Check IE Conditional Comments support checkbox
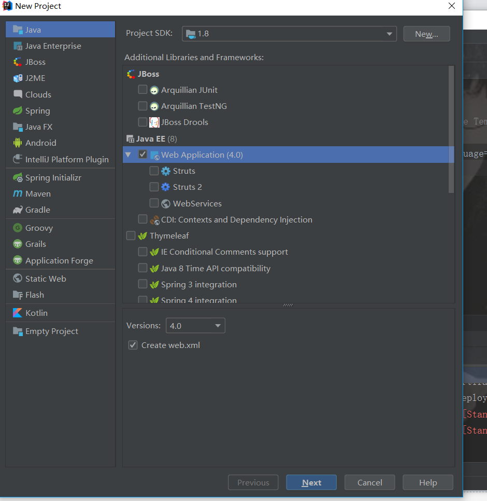This screenshot has height=501, width=487. (142, 252)
